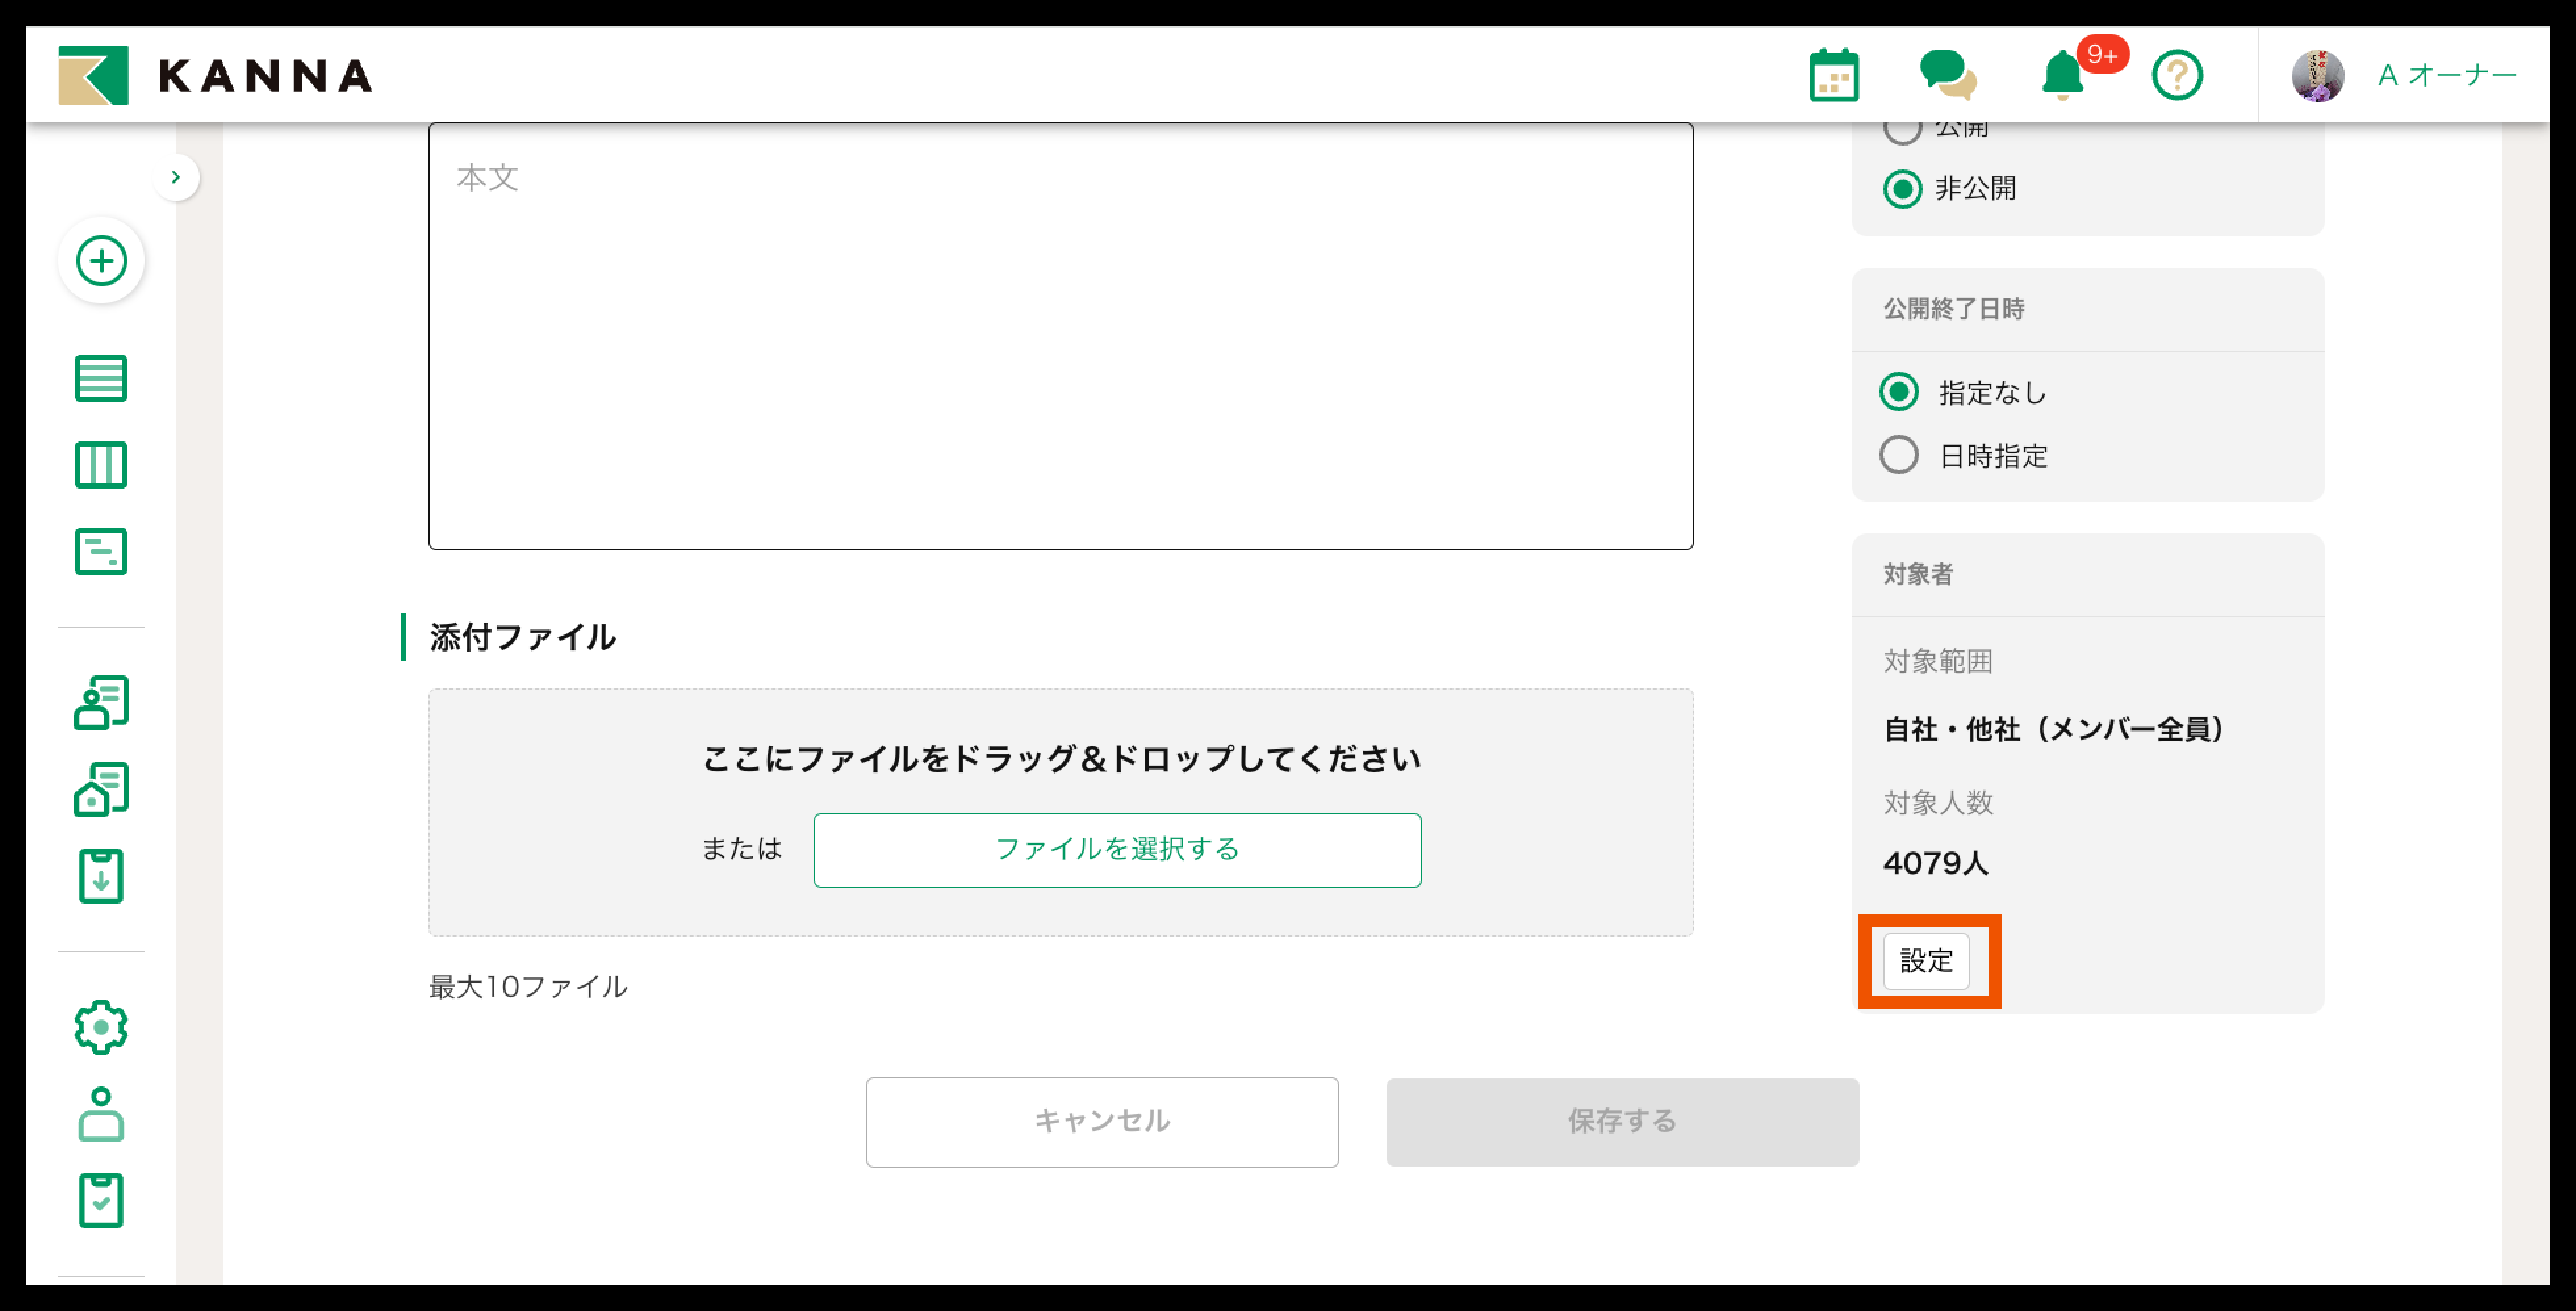The image size is (2576, 1311).
Task: Click inside the 本文 text area
Action: [x=1060, y=336]
